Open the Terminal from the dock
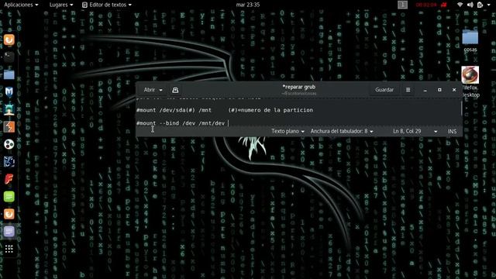 (x=9, y=57)
